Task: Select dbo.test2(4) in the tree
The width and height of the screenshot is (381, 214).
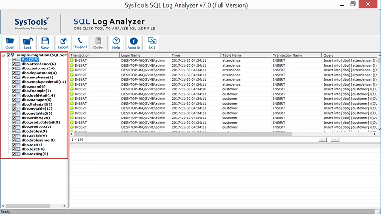Action: (x=33, y=149)
